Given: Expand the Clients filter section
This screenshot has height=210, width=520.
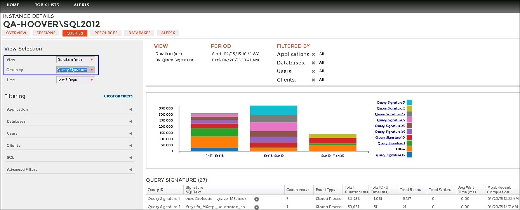Looking at the screenshot, I should coord(70,146).
